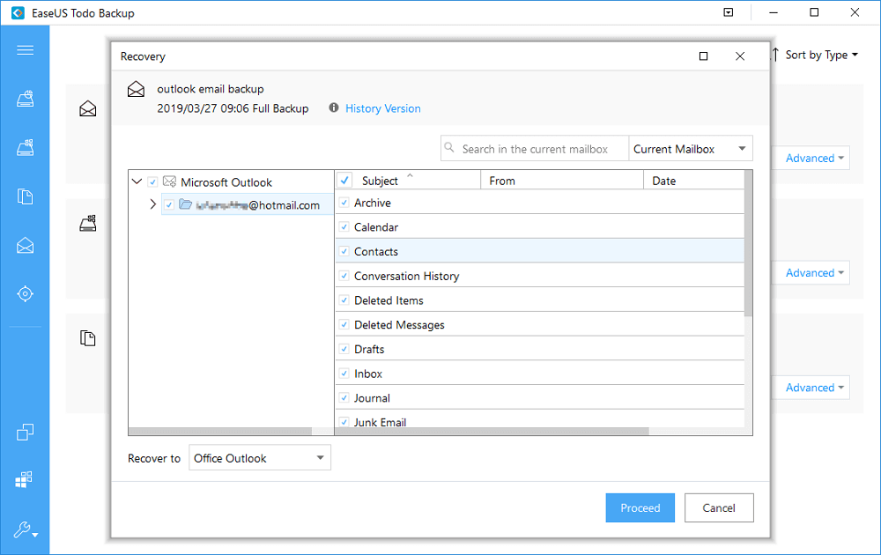Click the search magnifier icon

point(449,148)
